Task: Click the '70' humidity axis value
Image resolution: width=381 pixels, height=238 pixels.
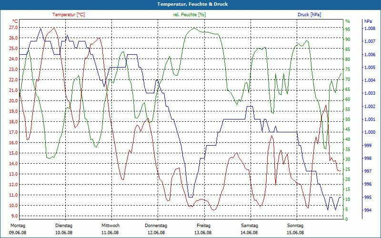Action: pyautogui.click(x=348, y=79)
